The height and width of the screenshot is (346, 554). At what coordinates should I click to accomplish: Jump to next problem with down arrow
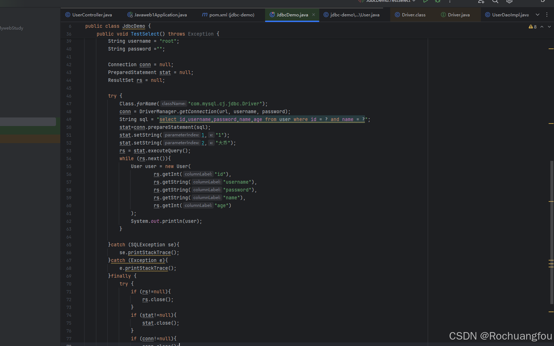point(549,26)
